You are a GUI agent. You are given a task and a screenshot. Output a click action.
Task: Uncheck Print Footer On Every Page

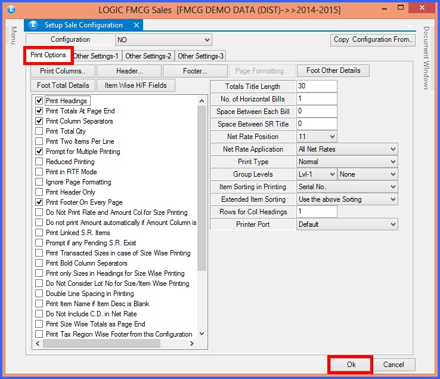tap(39, 202)
